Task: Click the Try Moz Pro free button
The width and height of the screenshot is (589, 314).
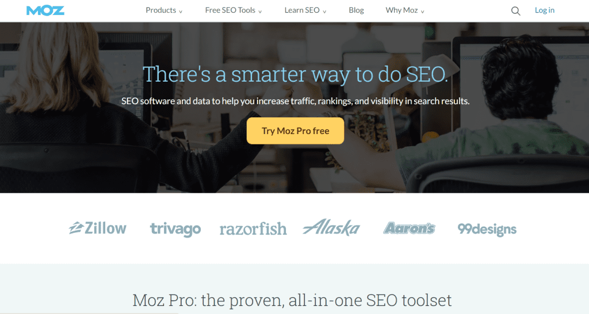Action: [295, 131]
